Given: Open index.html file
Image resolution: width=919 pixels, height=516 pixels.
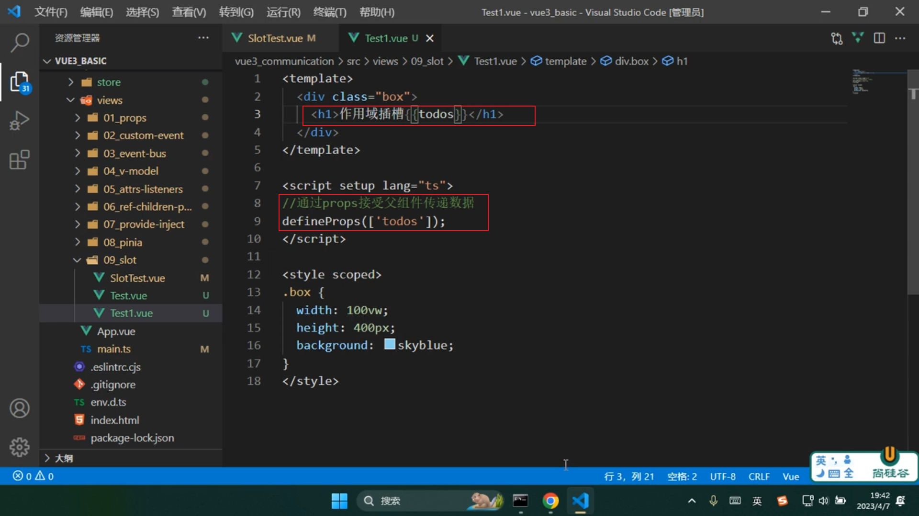Looking at the screenshot, I should click(130, 420).
